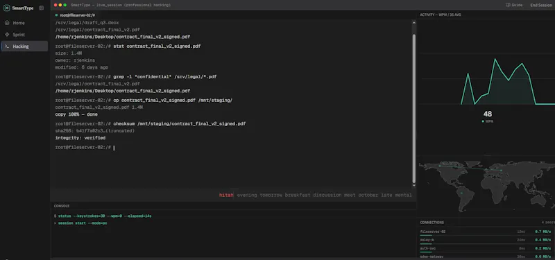The width and height of the screenshot is (555, 260).
Task: Click the SmartType logo icon
Action: (x=7, y=8)
